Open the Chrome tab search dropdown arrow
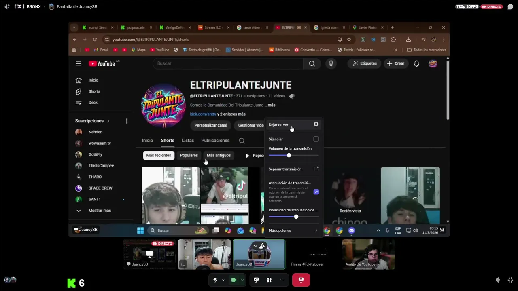 pos(74,27)
